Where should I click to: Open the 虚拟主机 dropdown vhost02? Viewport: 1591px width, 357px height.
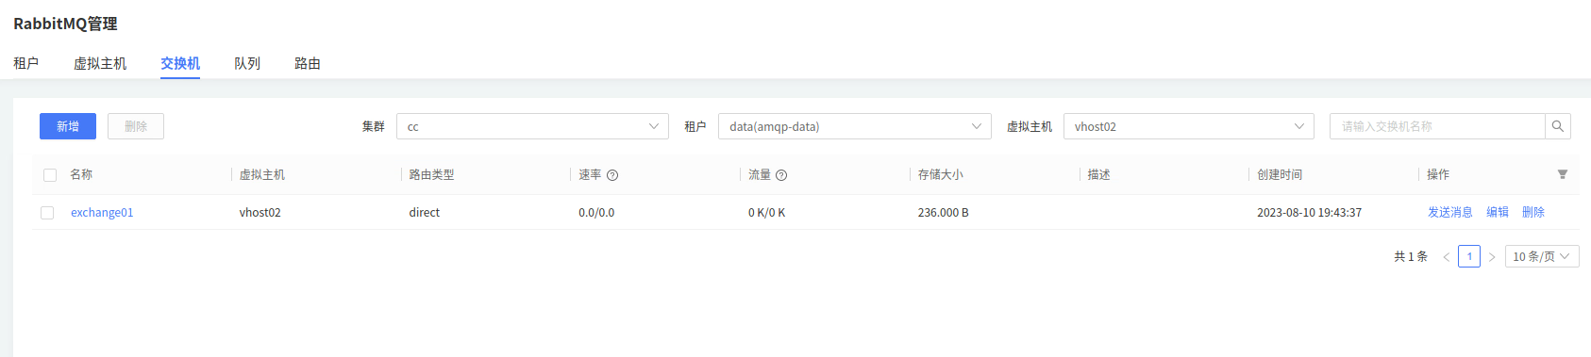pyautogui.click(x=1189, y=126)
